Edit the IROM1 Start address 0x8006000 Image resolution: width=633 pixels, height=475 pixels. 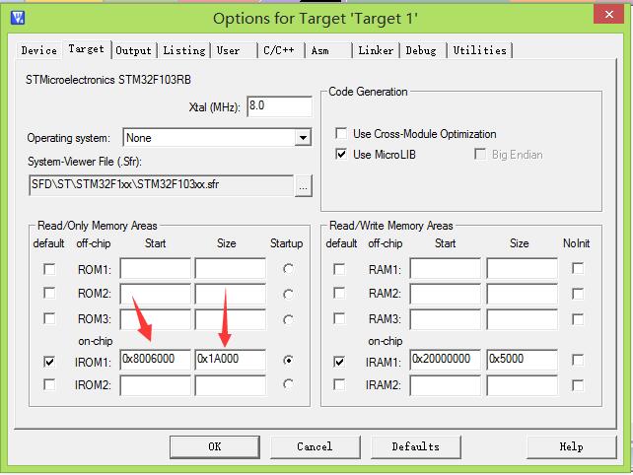point(155,360)
